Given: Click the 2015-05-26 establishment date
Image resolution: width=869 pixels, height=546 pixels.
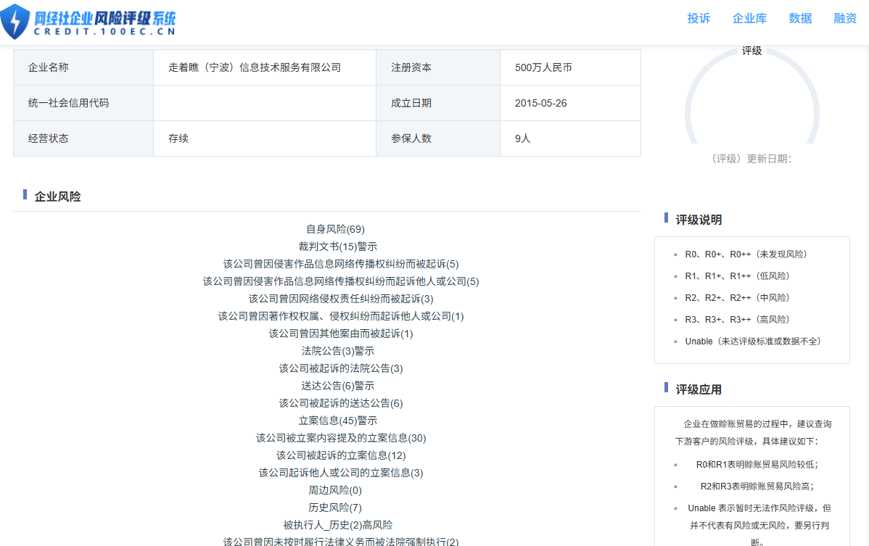Looking at the screenshot, I should click(x=541, y=103).
